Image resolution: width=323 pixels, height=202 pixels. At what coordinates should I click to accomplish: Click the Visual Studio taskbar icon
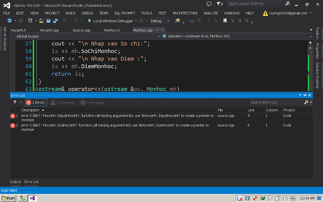click(x=33, y=198)
